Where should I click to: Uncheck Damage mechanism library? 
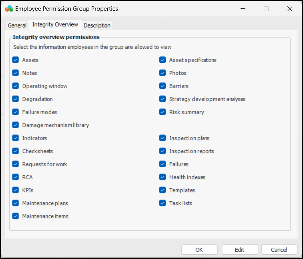point(16,125)
